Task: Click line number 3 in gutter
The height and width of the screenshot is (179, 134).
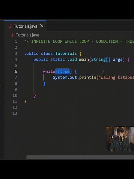Action: [x=16, y=53]
